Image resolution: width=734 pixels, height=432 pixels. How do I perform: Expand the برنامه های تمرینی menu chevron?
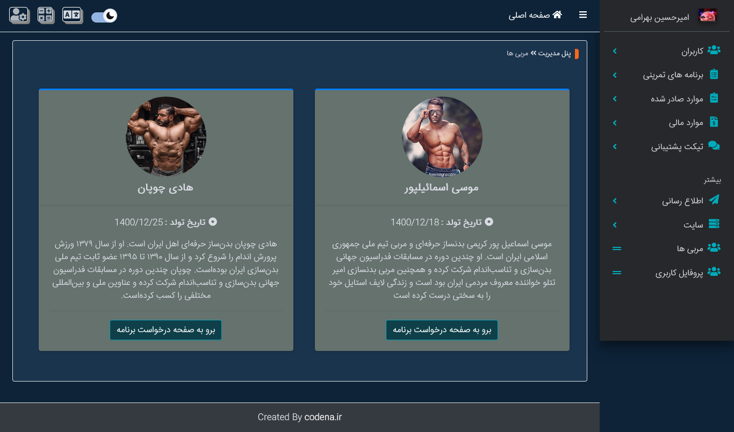(x=615, y=75)
